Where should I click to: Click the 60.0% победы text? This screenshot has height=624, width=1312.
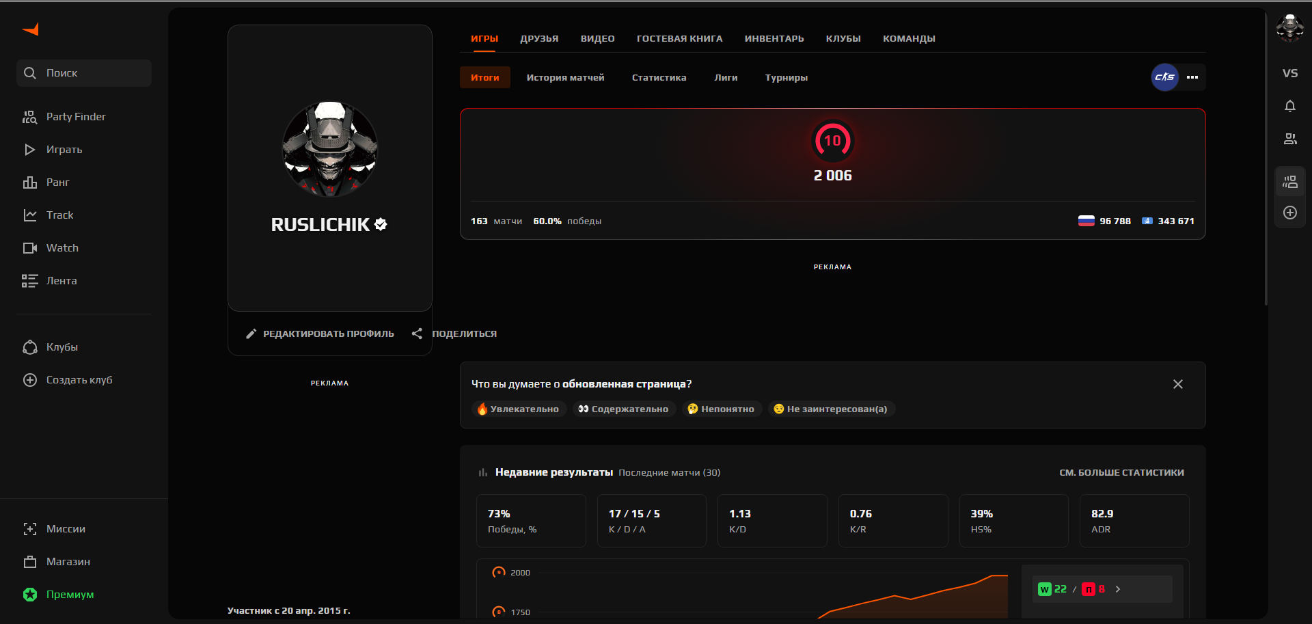pyautogui.click(x=567, y=221)
